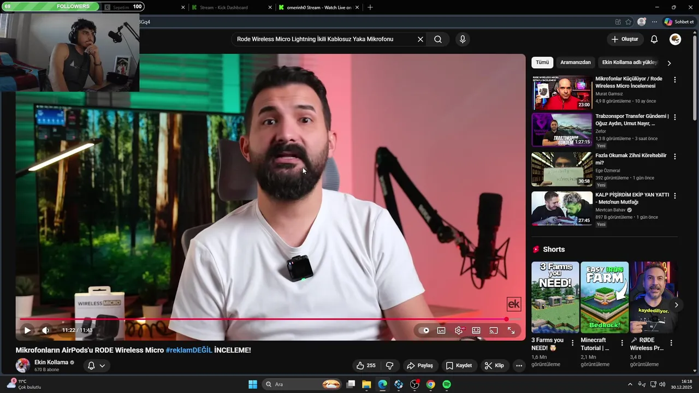This screenshot has height=393, width=699.
Task: Click Klip clip button
Action: pyautogui.click(x=494, y=366)
